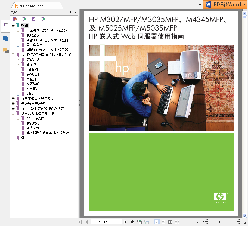Image resolution: width=248 pixels, height=226 pixels.
Task: Adjust the zoom slider handle
Action: 219,222
